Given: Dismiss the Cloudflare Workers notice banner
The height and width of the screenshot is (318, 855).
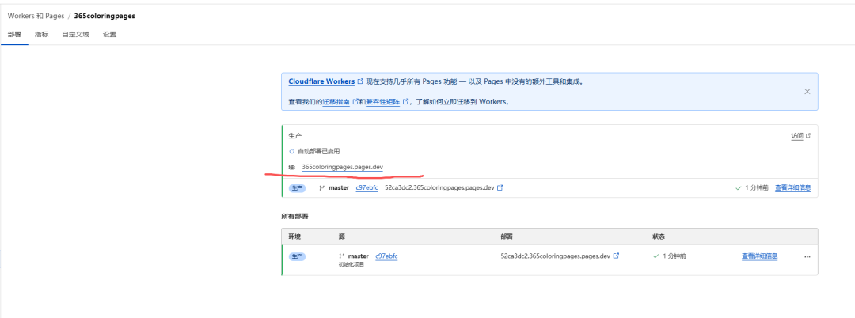Looking at the screenshot, I should [807, 92].
